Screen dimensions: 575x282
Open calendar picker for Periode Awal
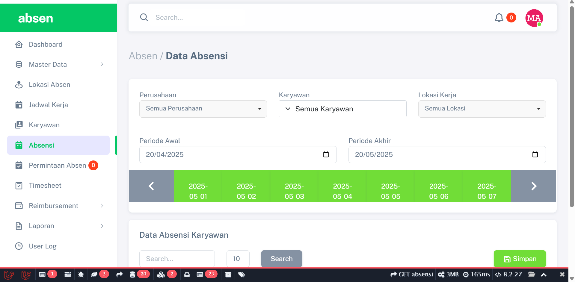(x=326, y=154)
